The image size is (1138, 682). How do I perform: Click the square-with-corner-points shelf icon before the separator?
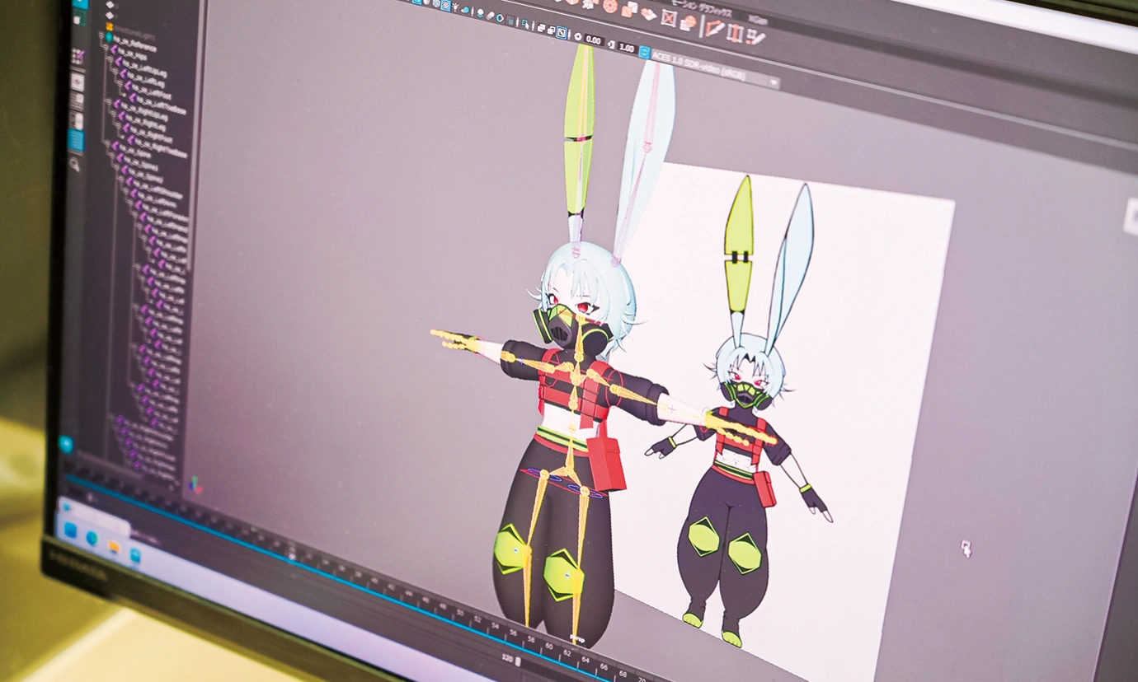click(669, 18)
